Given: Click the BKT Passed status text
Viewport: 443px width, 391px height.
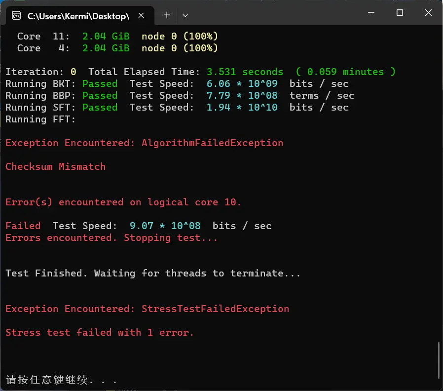Looking at the screenshot, I should (x=100, y=84).
